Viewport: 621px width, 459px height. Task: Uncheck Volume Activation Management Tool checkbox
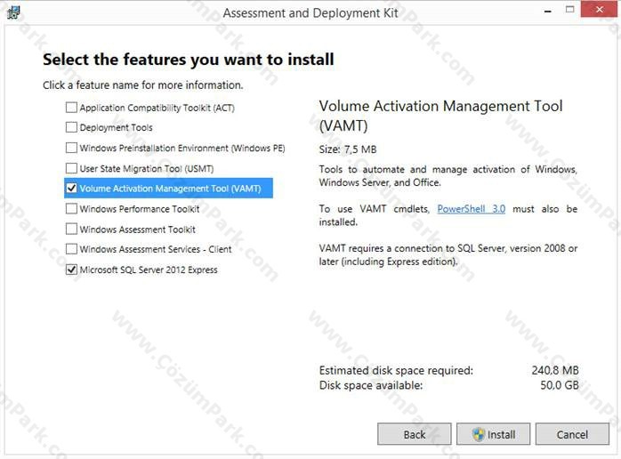click(71, 188)
